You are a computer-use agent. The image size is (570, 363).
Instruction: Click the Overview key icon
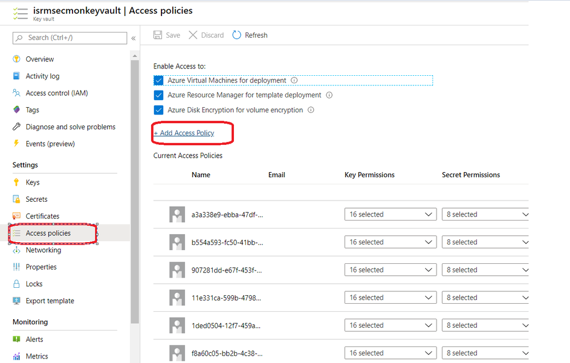17,59
